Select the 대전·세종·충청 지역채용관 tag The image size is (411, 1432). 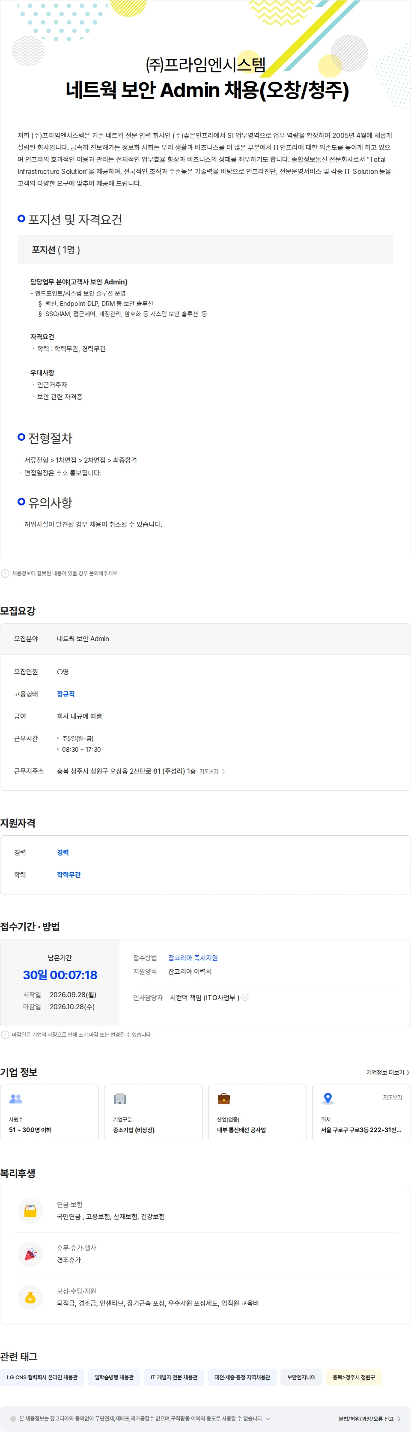[x=242, y=1377]
